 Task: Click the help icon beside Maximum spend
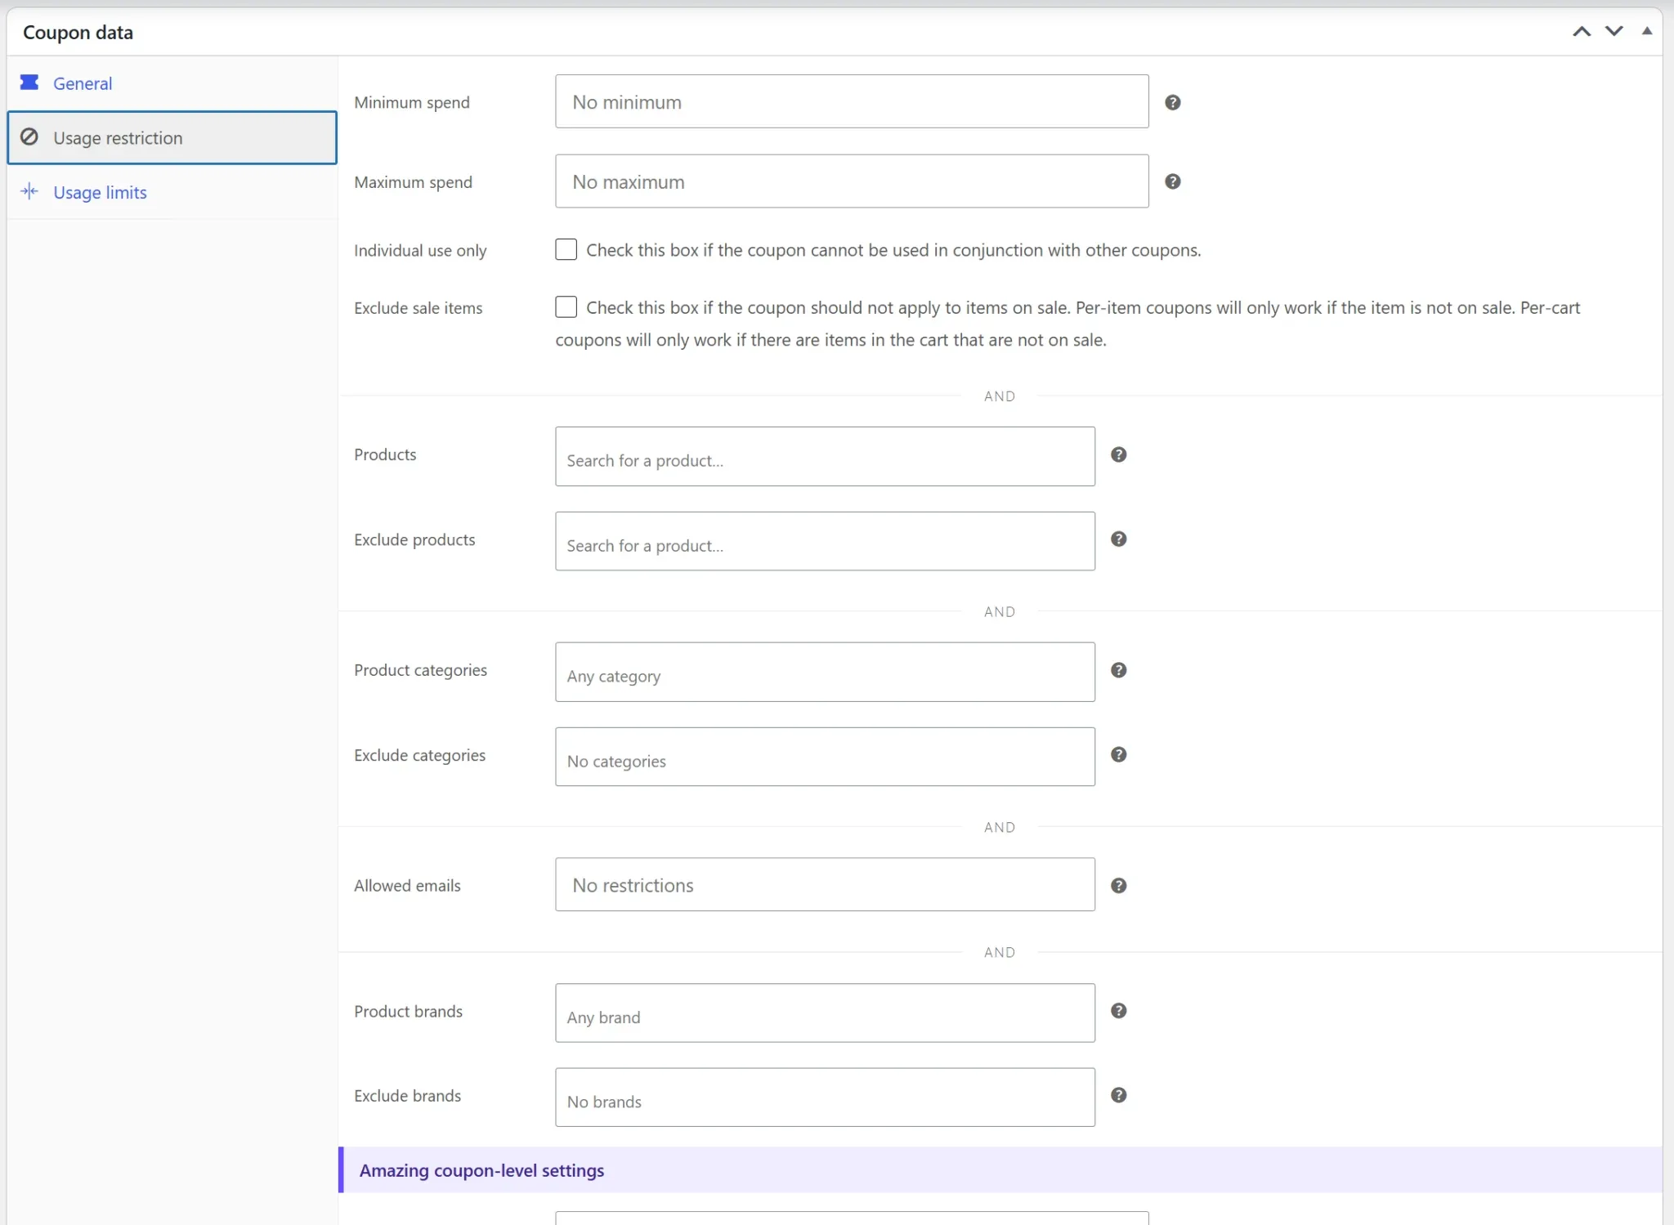(1172, 181)
